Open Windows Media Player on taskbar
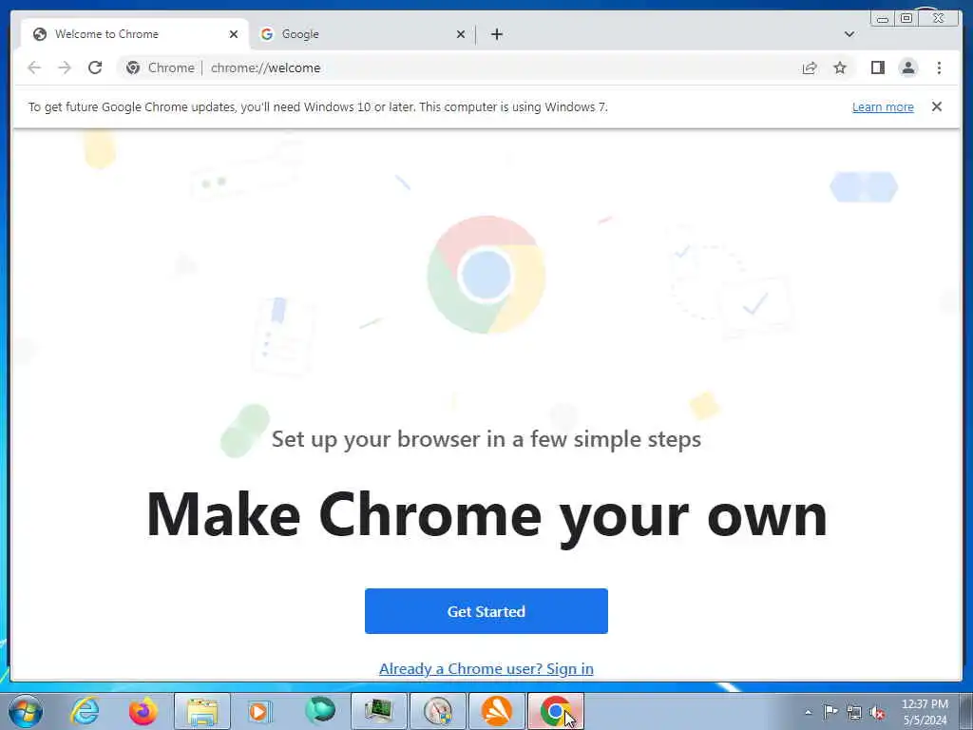Image resolution: width=973 pixels, height=730 pixels. coord(260,711)
